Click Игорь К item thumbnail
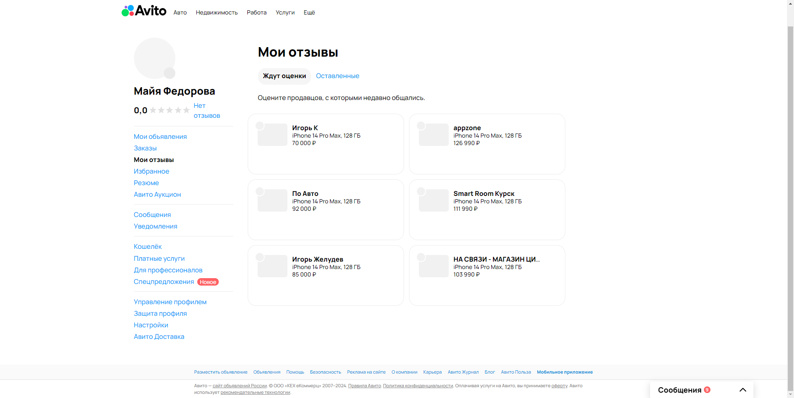 pyautogui.click(x=273, y=135)
